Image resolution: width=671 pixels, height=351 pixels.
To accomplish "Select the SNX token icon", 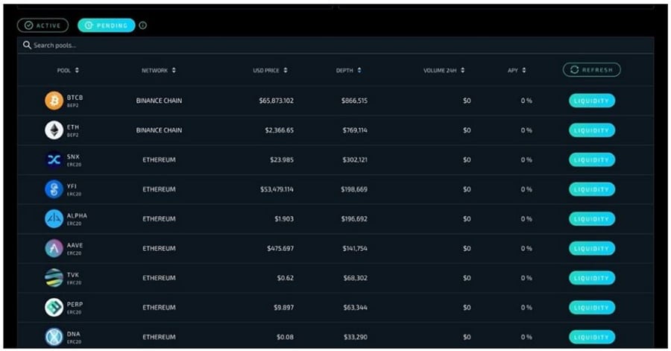I will coord(54,159).
